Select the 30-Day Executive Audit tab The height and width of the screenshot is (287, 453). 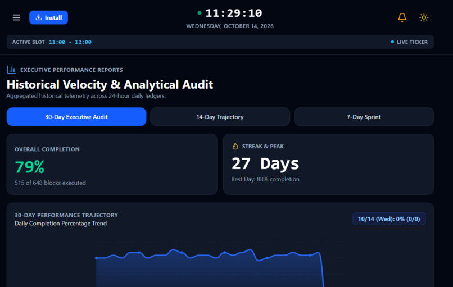[x=76, y=117]
